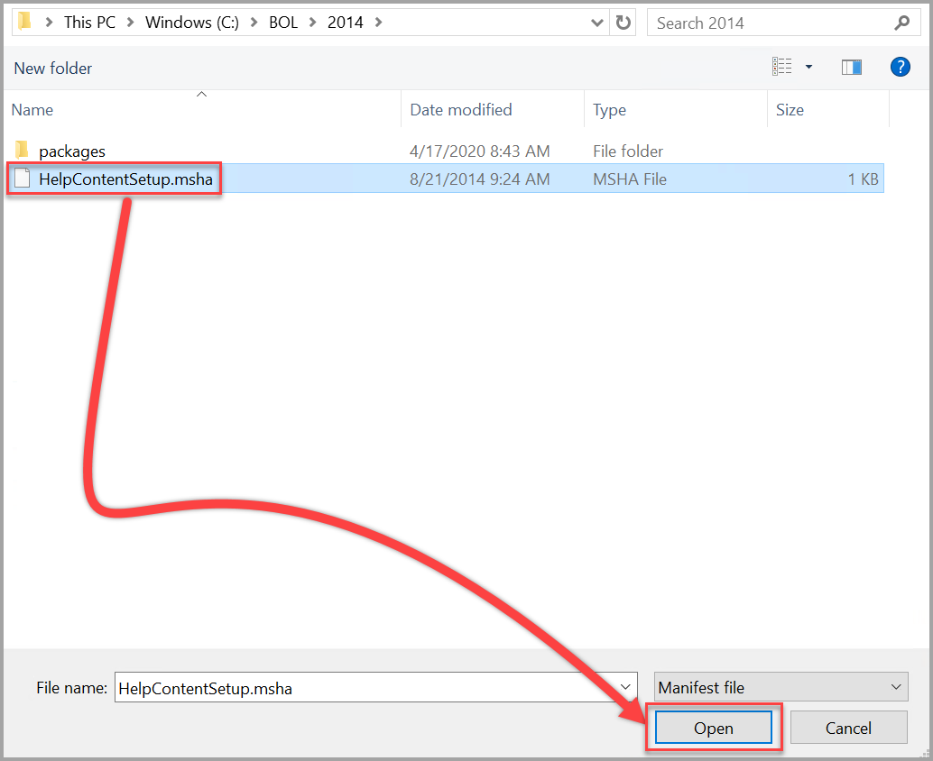Open Help via the question mark icon

tap(900, 67)
